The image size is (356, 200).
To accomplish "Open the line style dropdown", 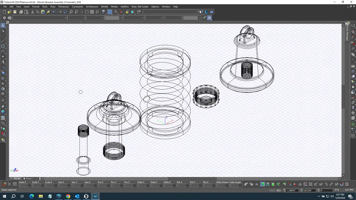I will [x=85, y=18].
